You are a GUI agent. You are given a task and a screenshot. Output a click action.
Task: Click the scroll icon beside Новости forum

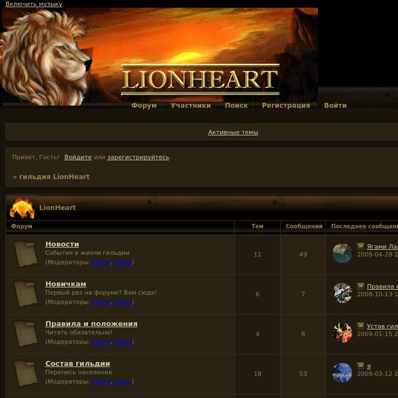(25, 254)
